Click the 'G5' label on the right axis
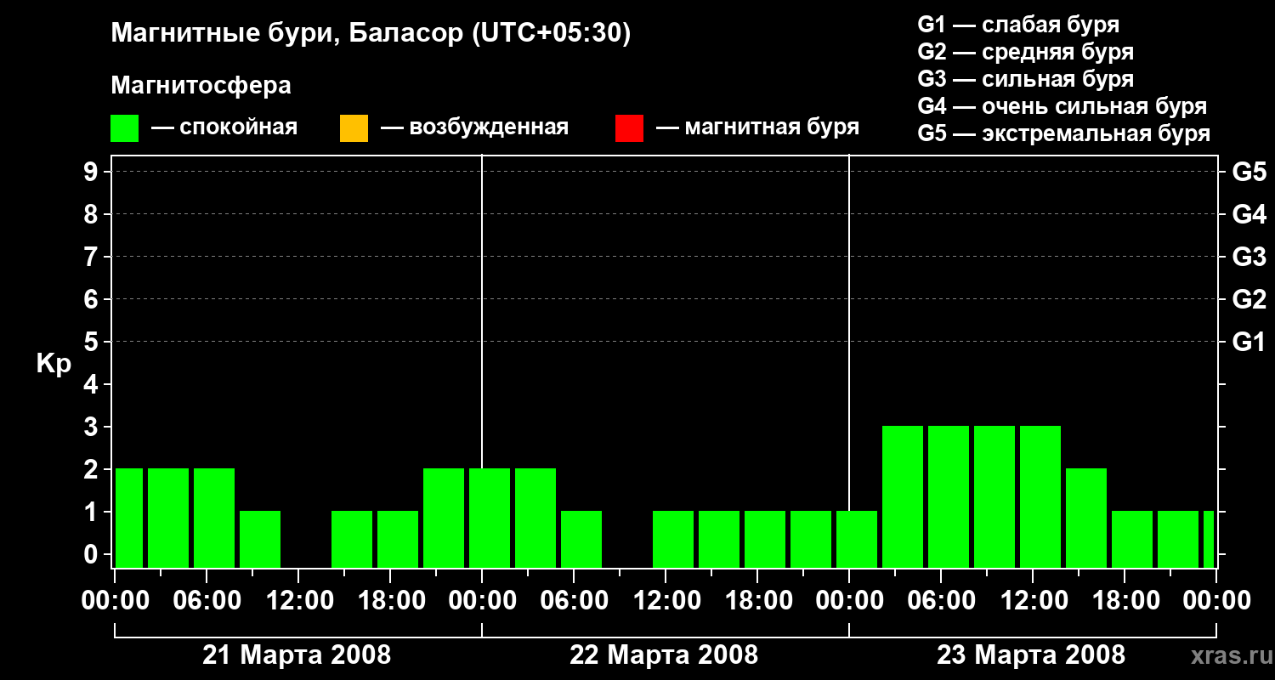Viewport: 1275px width, 680px height. pos(1249,172)
